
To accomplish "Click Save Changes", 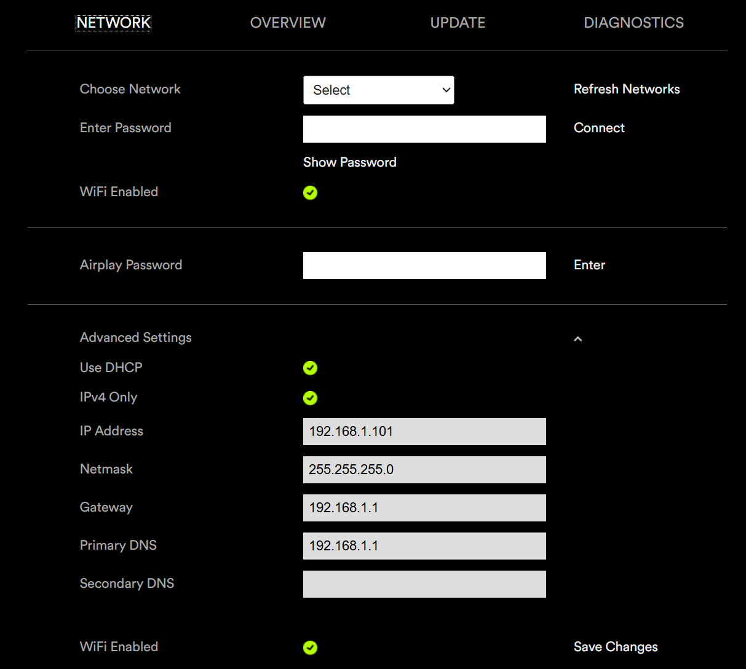I will point(616,647).
